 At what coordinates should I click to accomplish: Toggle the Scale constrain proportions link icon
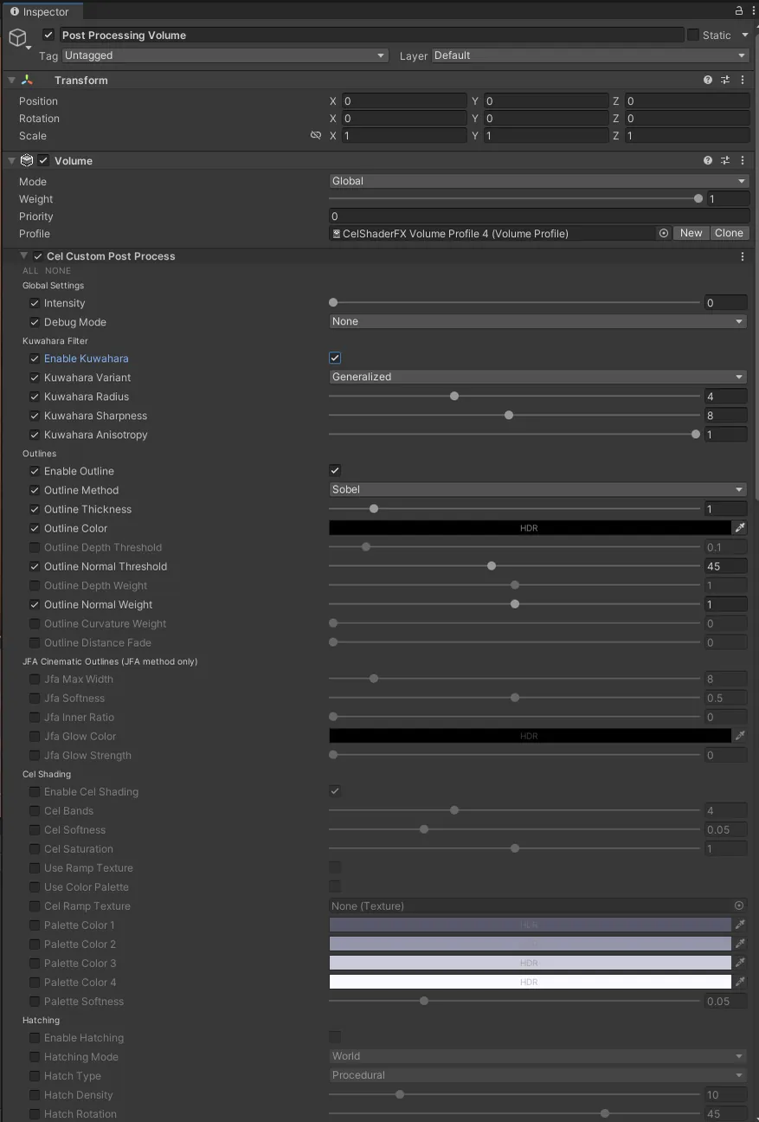click(316, 136)
